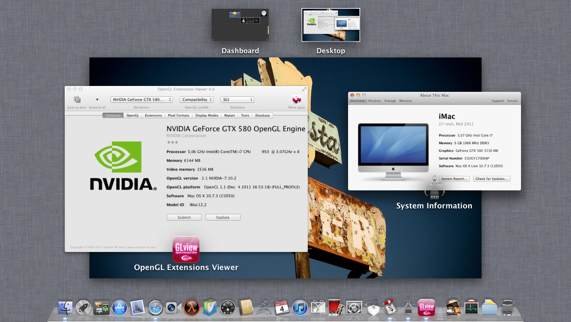Open the NVIDIA GeForce GTX 580 renderers dropdown
571x322 pixels.
point(141,100)
